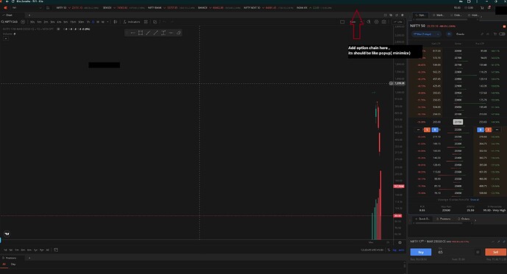The height and width of the screenshot is (274, 507).
Task: Select the All range at chart bottom
Action: pos(48,250)
